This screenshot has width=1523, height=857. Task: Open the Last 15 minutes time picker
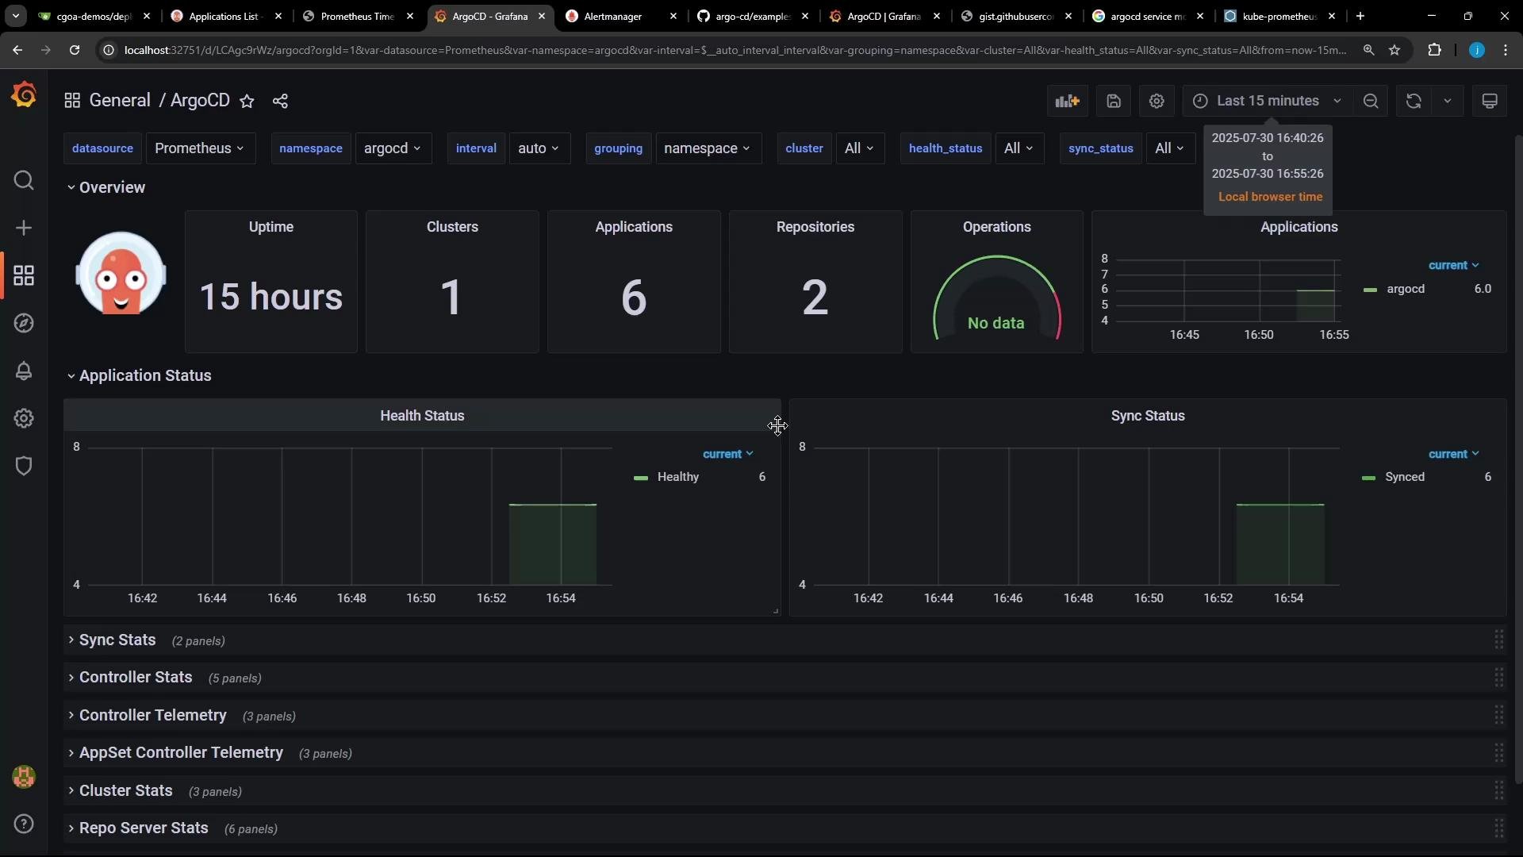[1267, 101]
